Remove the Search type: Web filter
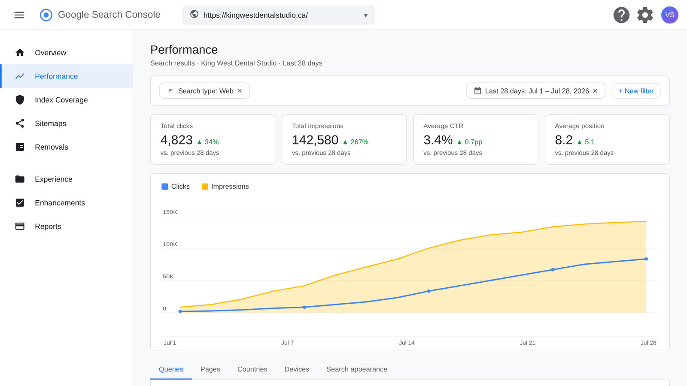Viewport: 687px width, 386px height. (240, 91)
